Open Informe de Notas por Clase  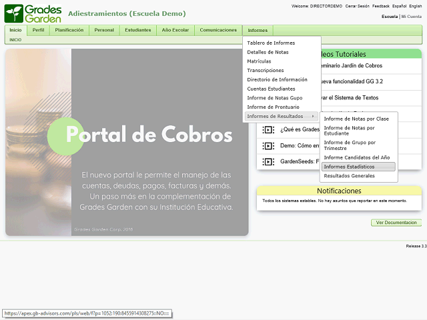358,119
